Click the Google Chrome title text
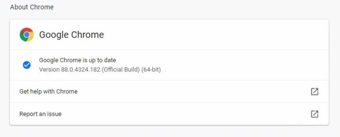This screenshot has width=340, height=137. pyautogui.click(x=71, y=35)
